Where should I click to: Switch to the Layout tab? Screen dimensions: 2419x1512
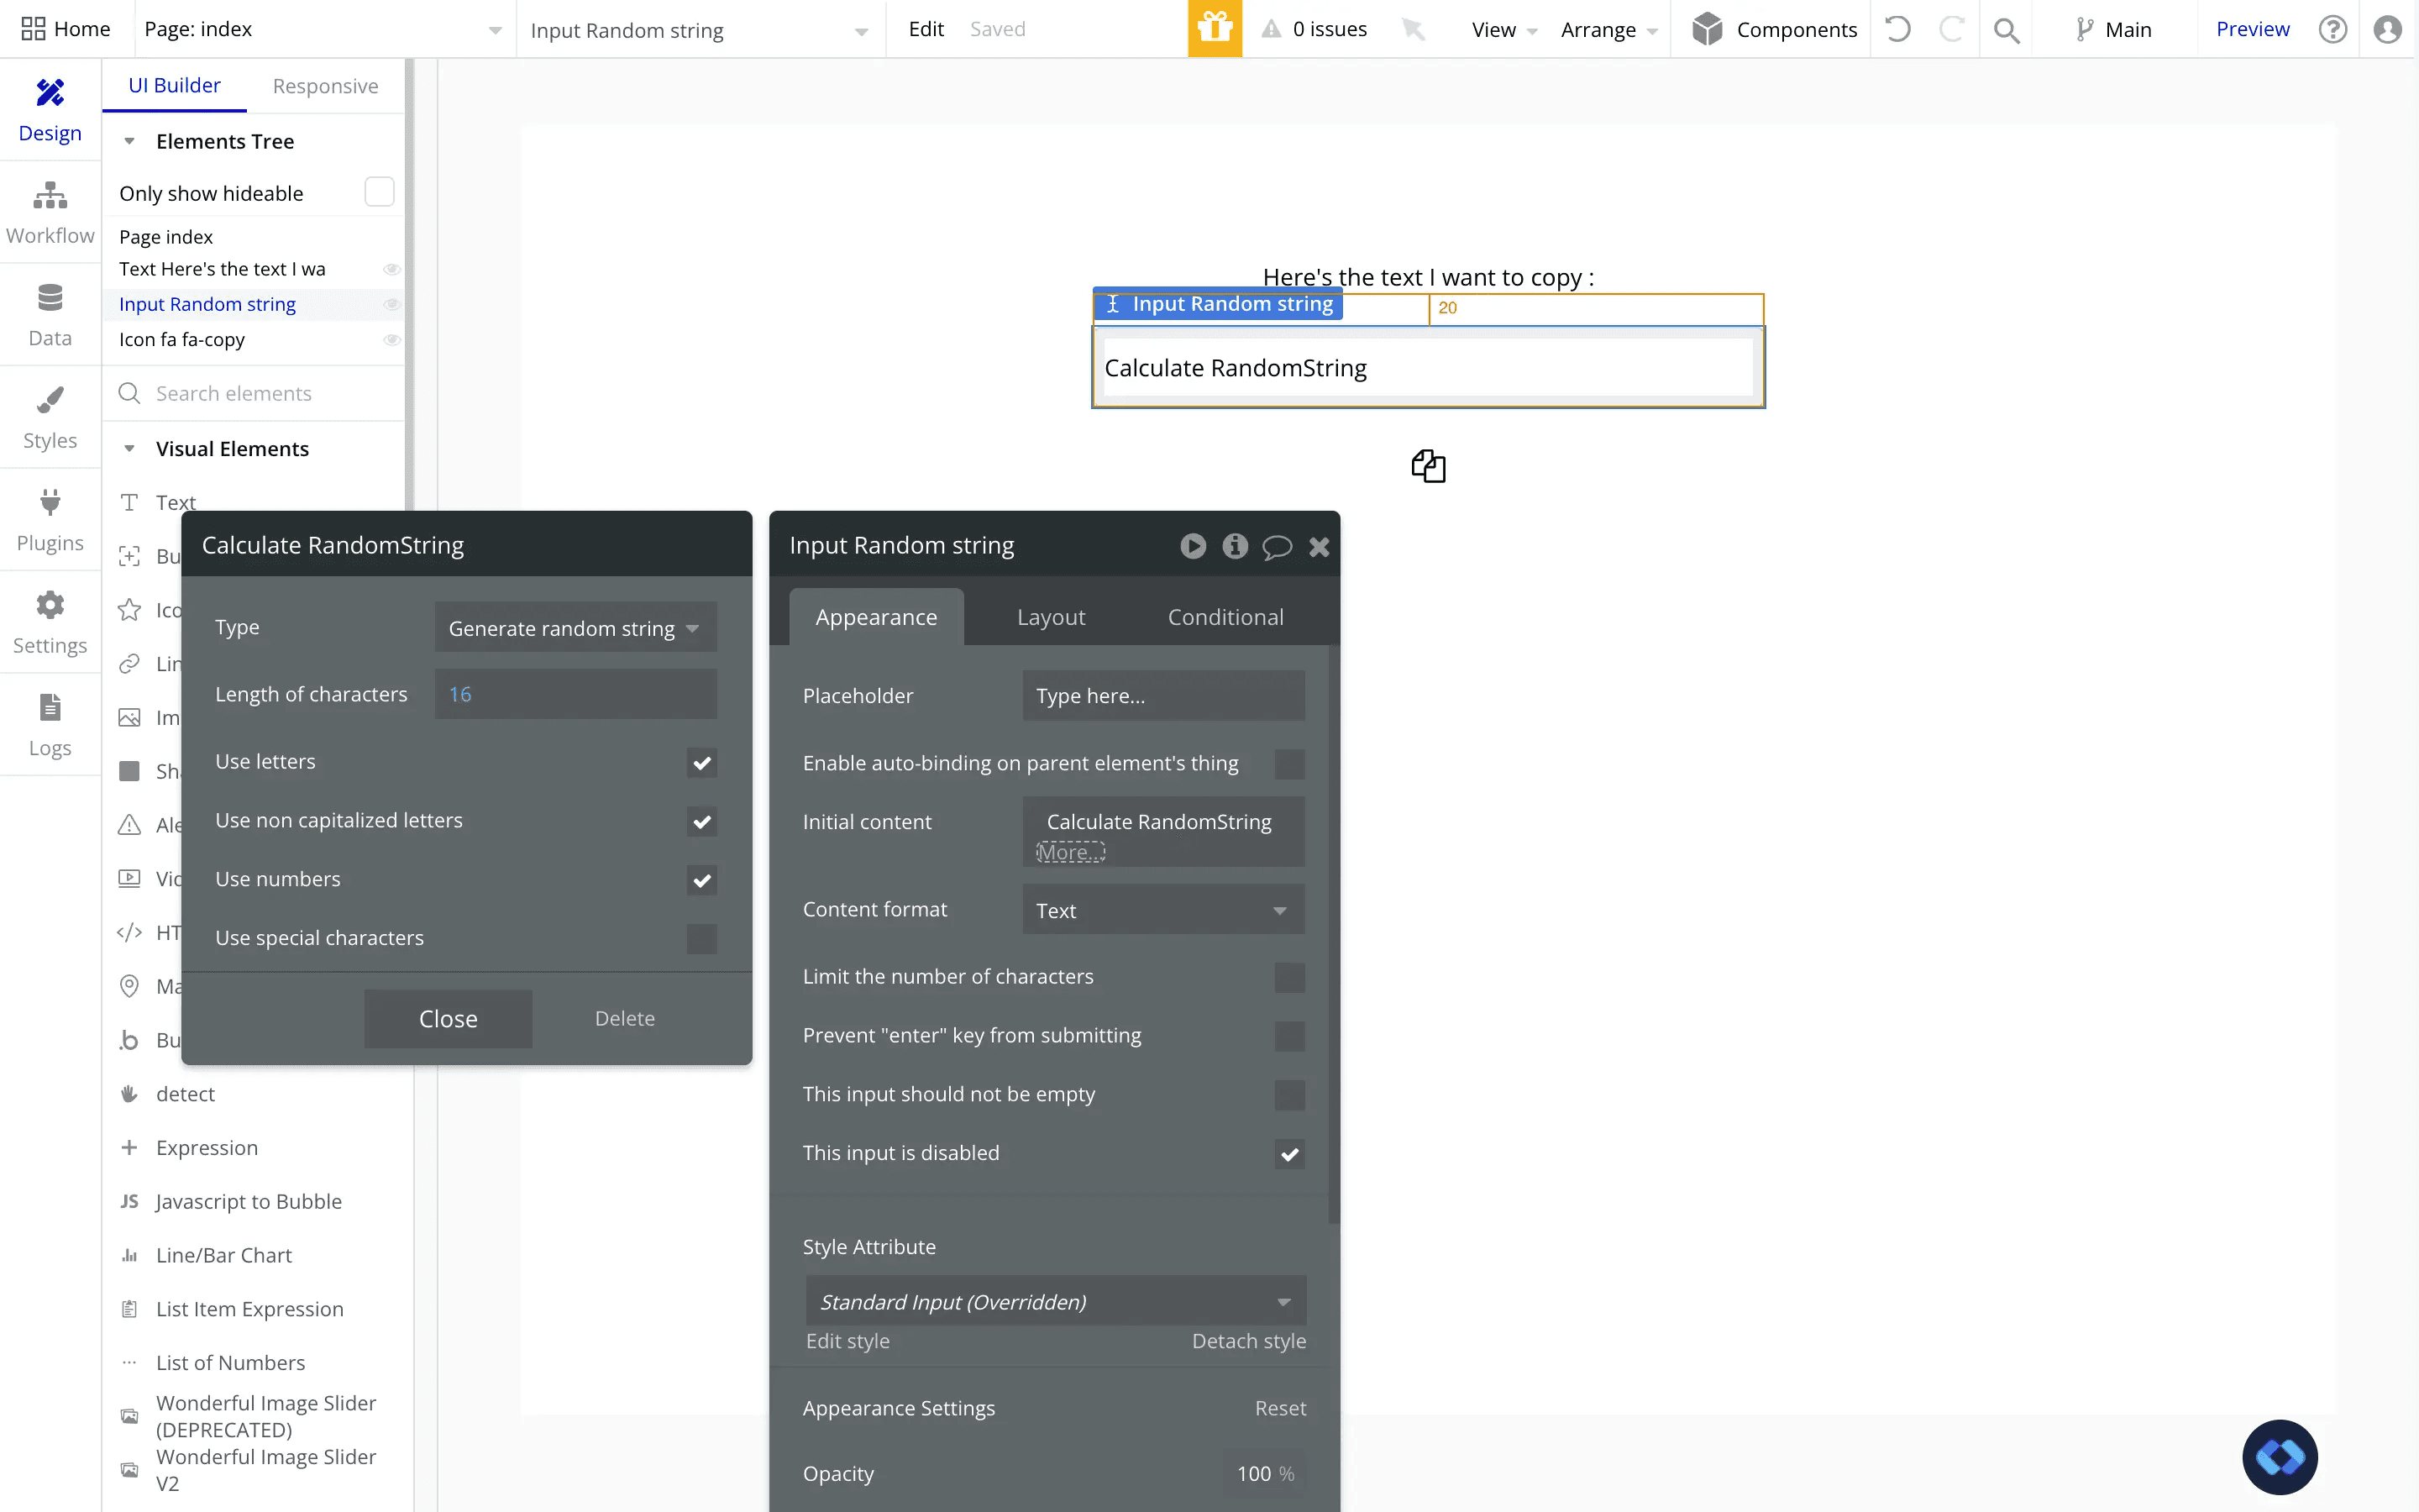pyautogui.click(x=1050, y=617)
